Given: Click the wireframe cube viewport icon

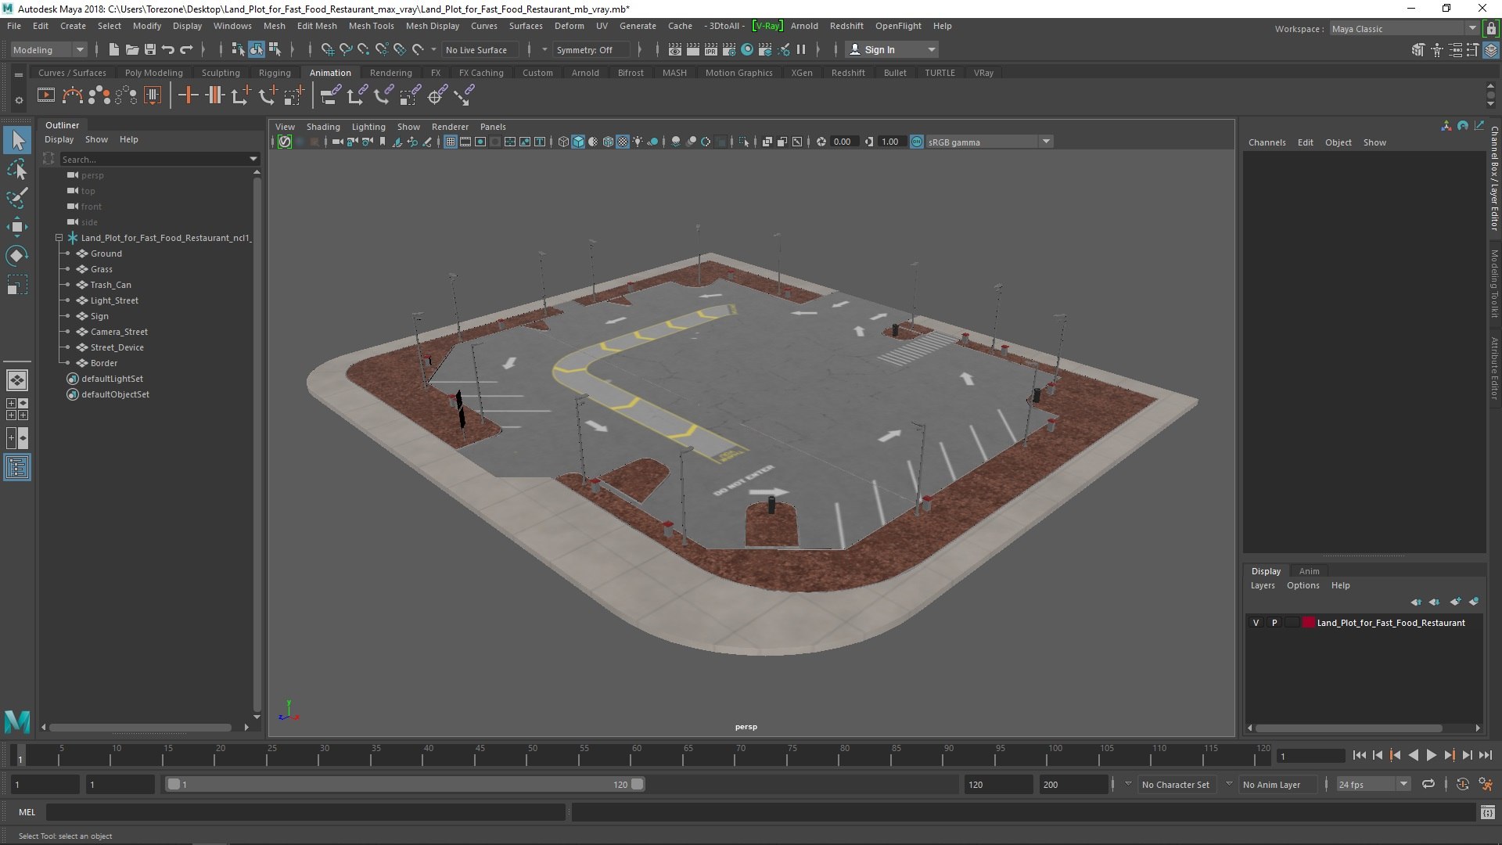Looking at the screenshot, I should click(x=563, y=142).
